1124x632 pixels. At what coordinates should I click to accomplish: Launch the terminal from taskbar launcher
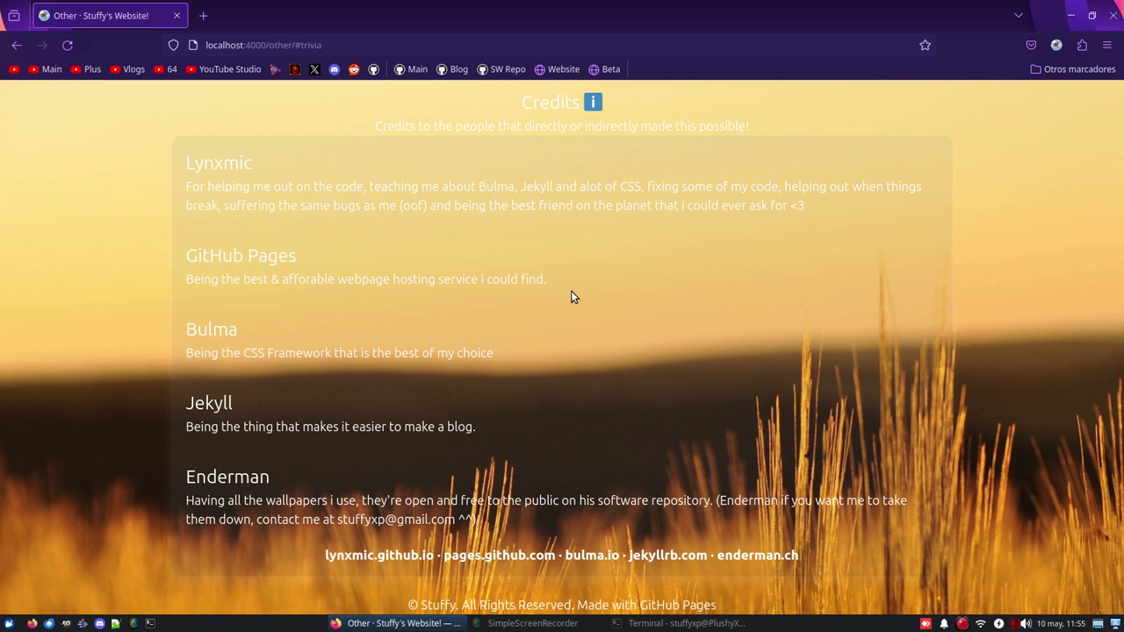150,623
